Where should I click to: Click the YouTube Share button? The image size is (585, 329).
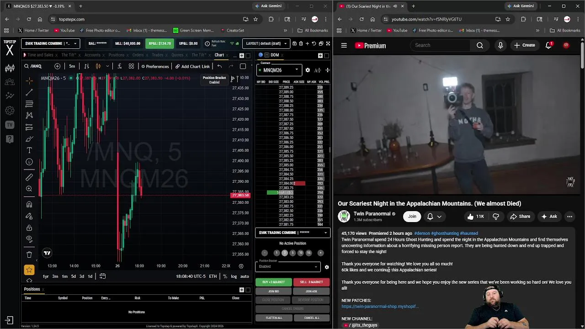[520, 217]
